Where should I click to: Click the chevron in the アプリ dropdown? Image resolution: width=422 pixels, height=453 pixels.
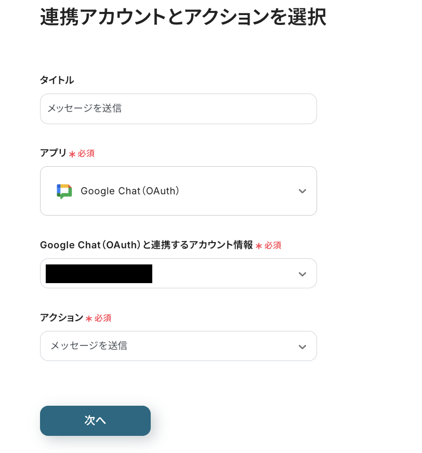tap(302, 191)
